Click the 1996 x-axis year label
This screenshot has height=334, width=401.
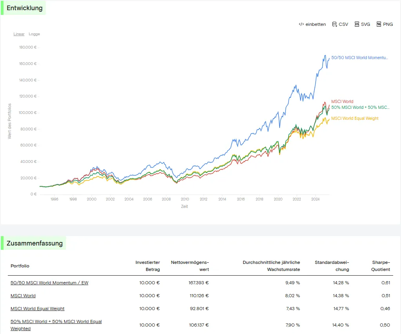[x=54, y=199]
